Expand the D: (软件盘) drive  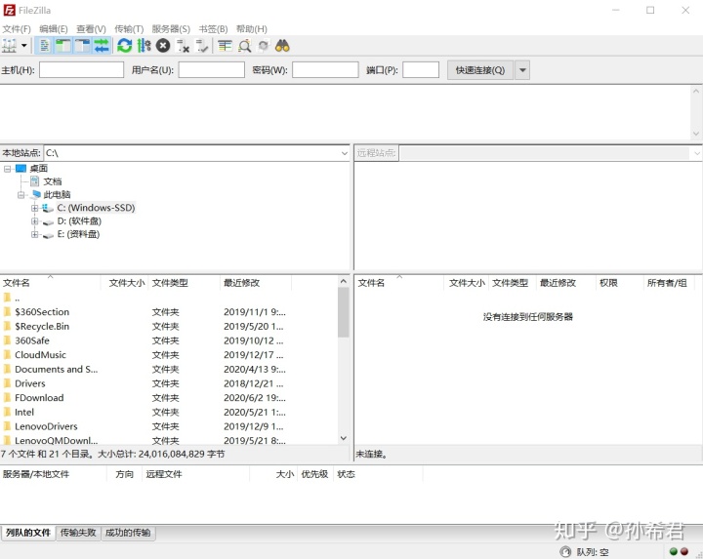tap(34, 221)
